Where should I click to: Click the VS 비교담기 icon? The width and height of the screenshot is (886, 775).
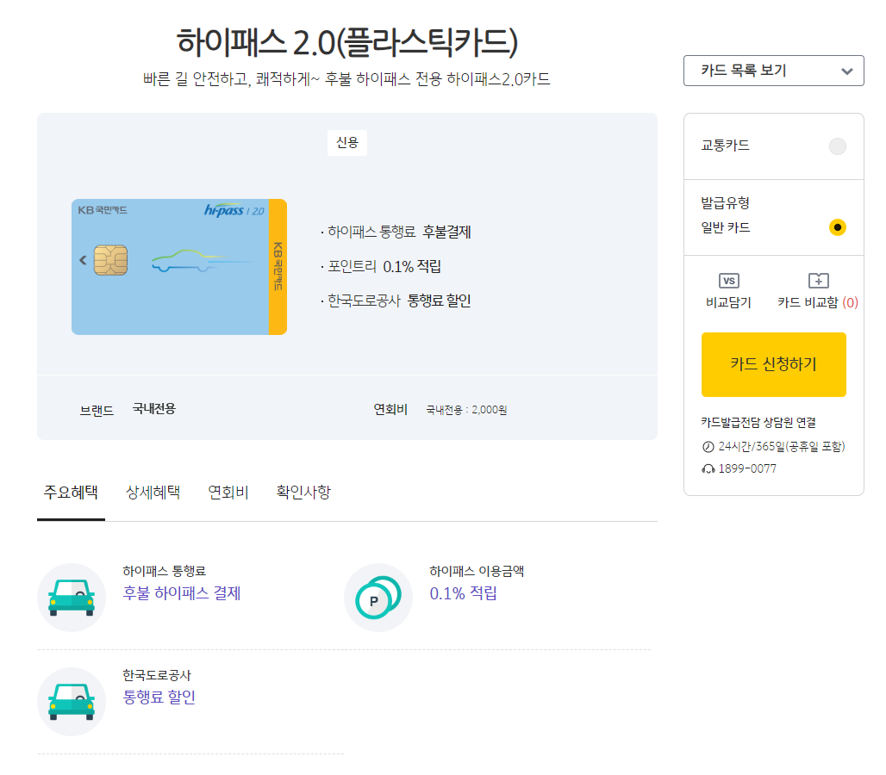(729, 281)
